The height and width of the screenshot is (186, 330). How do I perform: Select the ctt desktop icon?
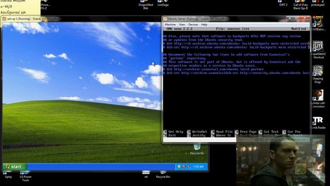146,175
